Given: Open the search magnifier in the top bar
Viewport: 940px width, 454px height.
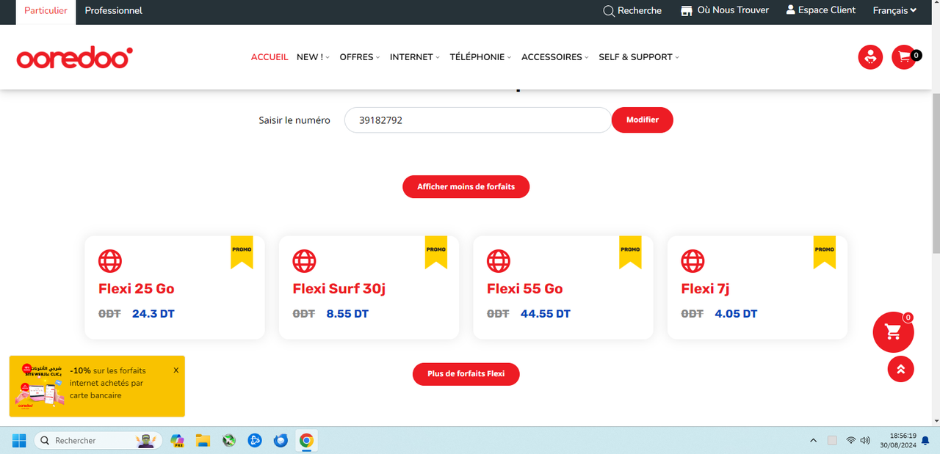Looking at the screenshot, I should click(609, 11).
